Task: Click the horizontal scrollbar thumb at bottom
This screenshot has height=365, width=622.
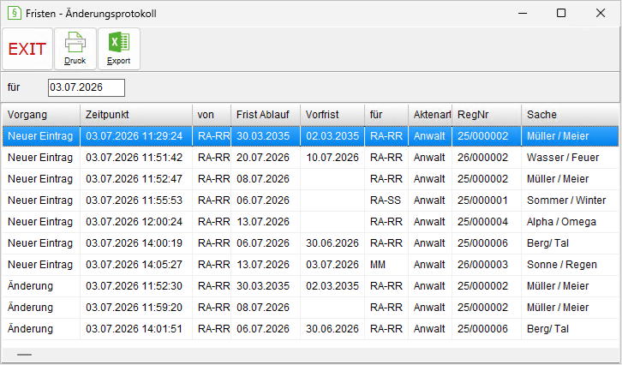Action: point(24,355)
